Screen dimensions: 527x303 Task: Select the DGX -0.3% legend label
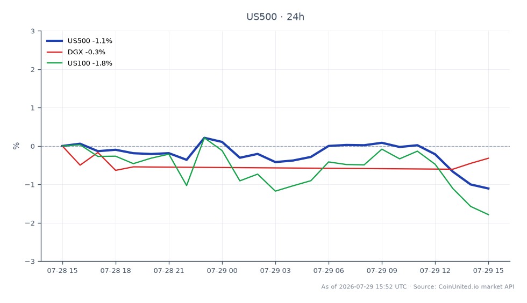point(87,52)
